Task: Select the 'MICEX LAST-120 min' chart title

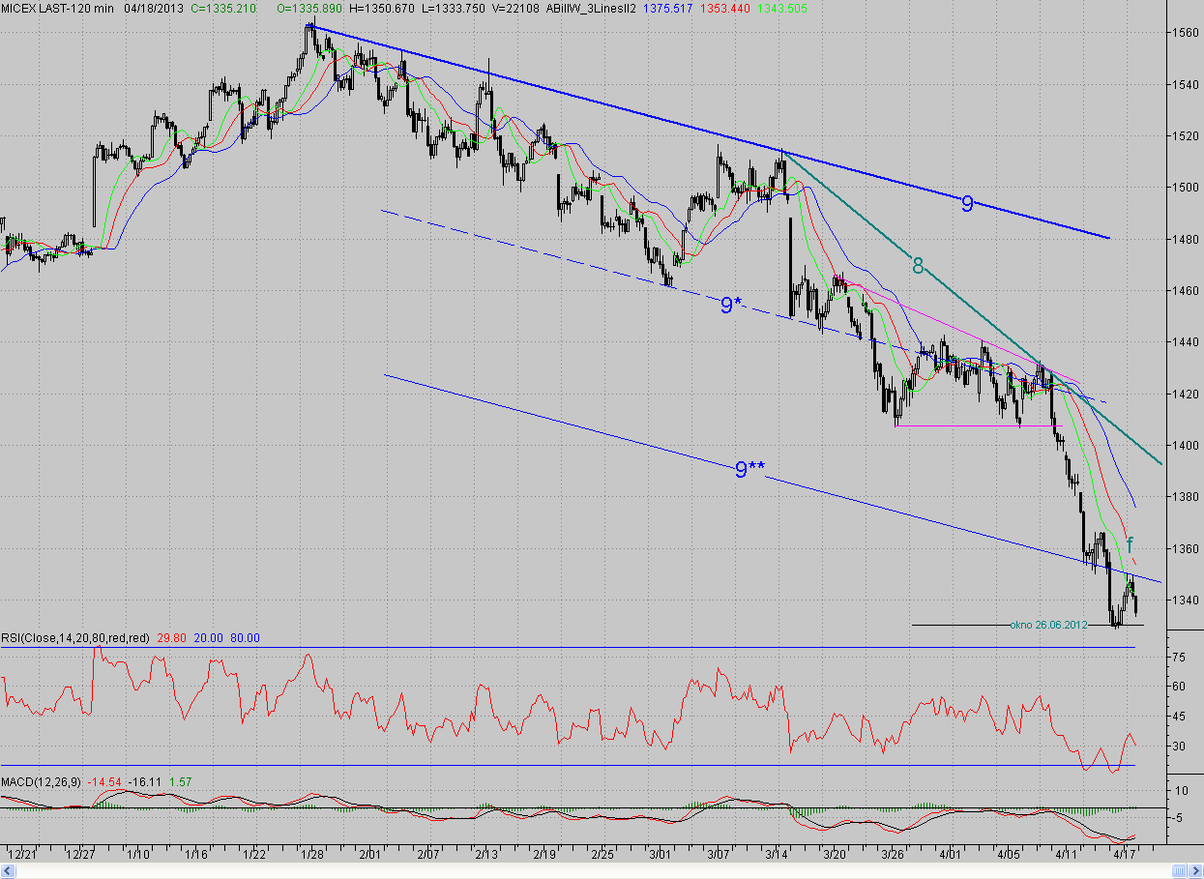Action: pyautogui.click(x=58, y=8)
